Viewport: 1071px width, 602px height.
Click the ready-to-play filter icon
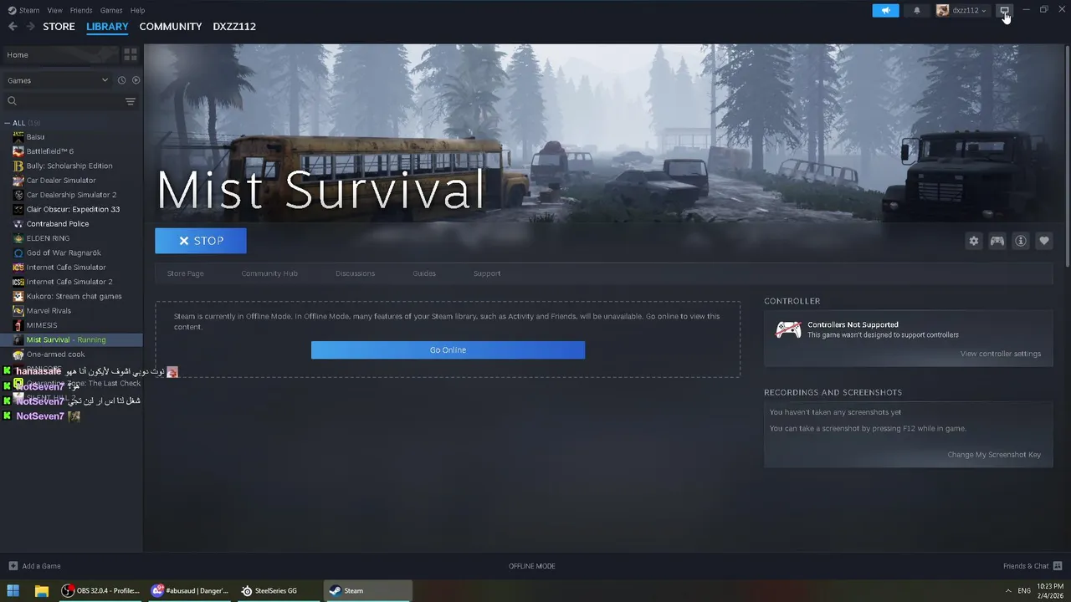pyautogui.click(x=136, y=80)
